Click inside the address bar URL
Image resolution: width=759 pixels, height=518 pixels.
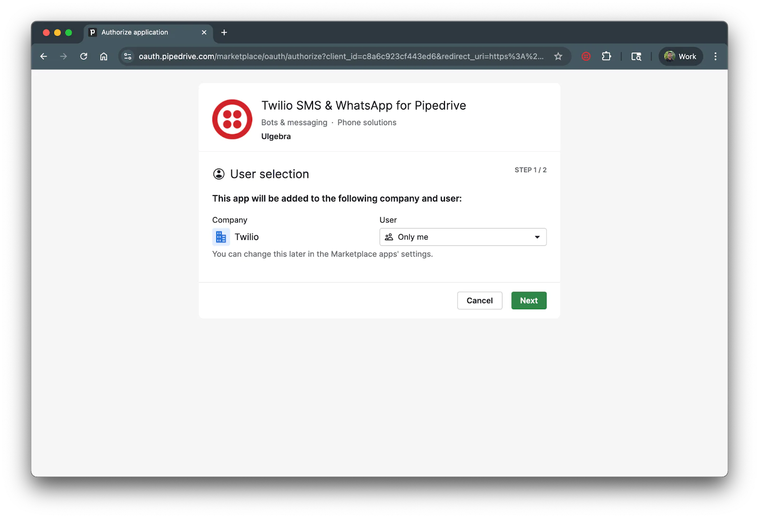pyautogui.click(x=332, y=56)
